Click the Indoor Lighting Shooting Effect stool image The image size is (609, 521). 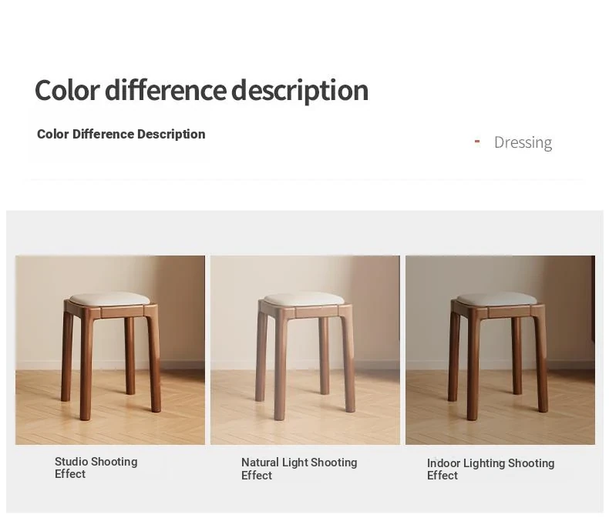tap(500, 349)
